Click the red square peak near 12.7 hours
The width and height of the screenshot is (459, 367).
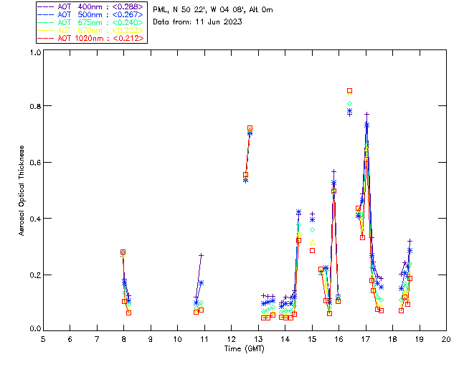(250, 128)
